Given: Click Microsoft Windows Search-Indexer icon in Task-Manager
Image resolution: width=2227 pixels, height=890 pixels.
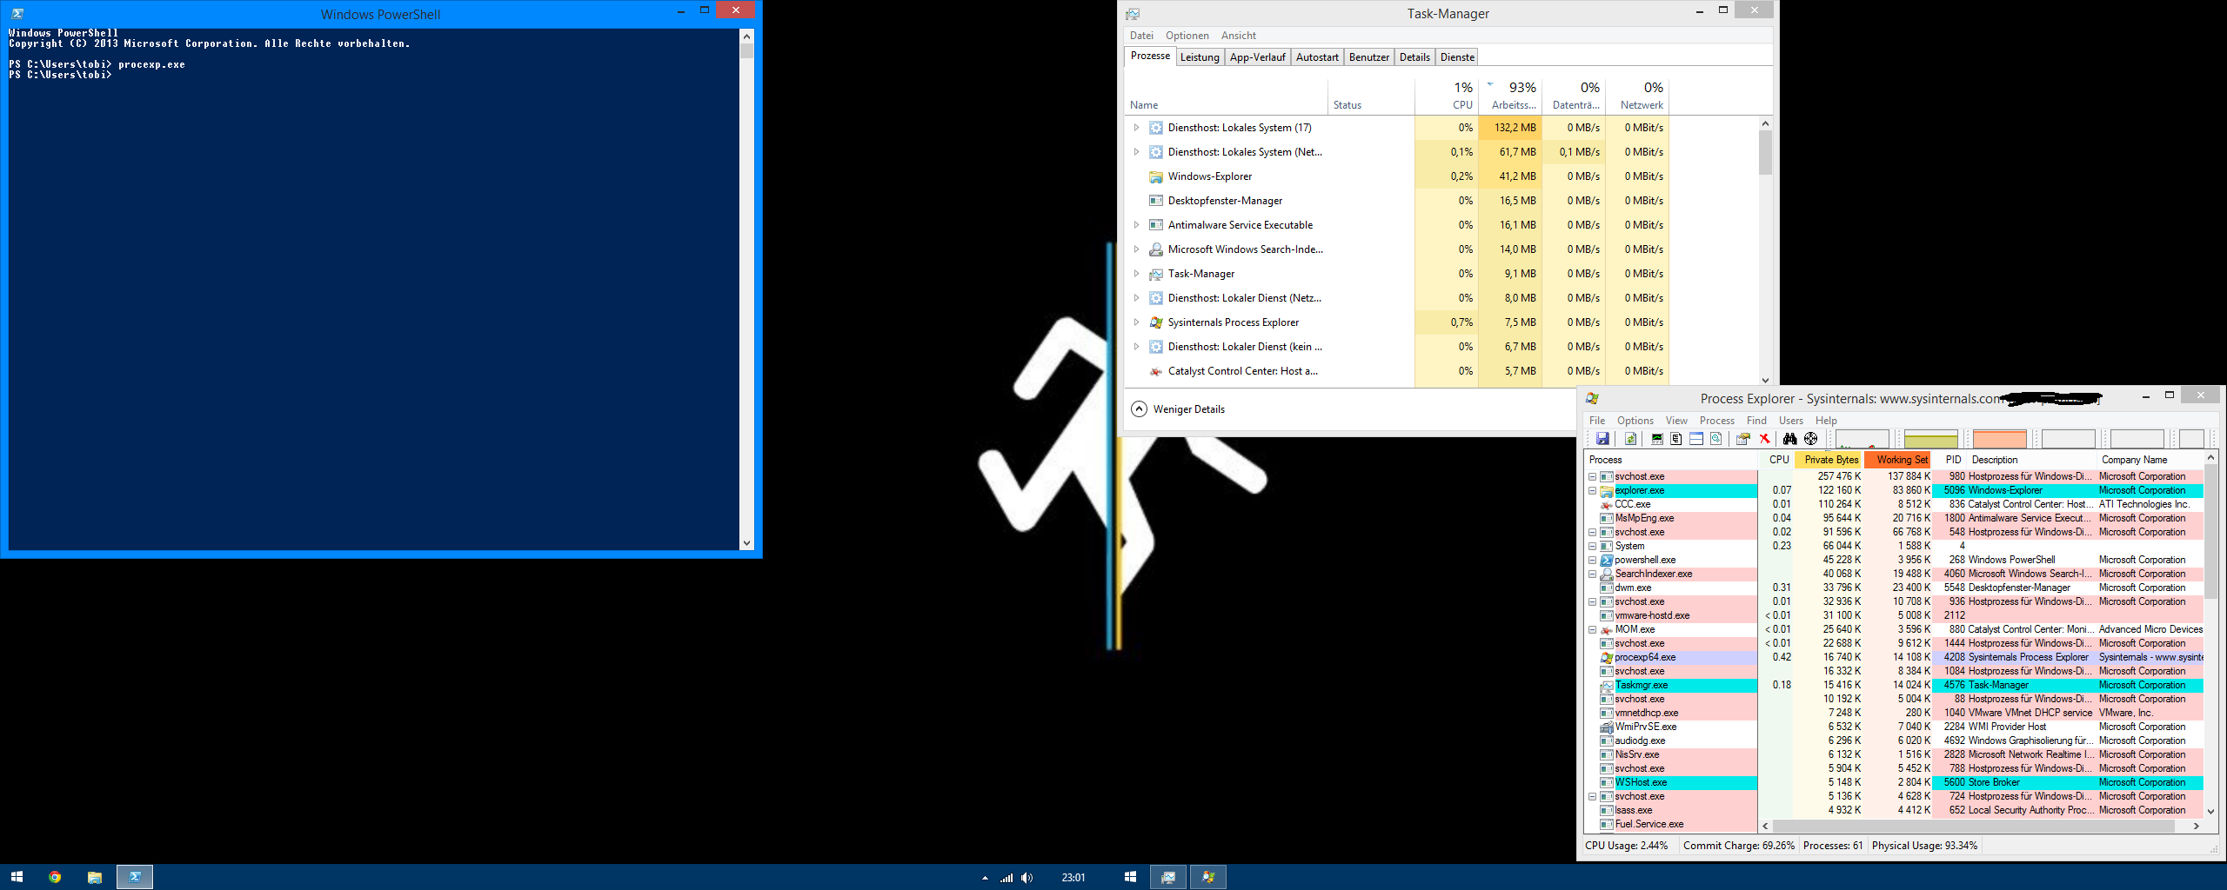Looking at the screenshot, I should coord(1156,249).
